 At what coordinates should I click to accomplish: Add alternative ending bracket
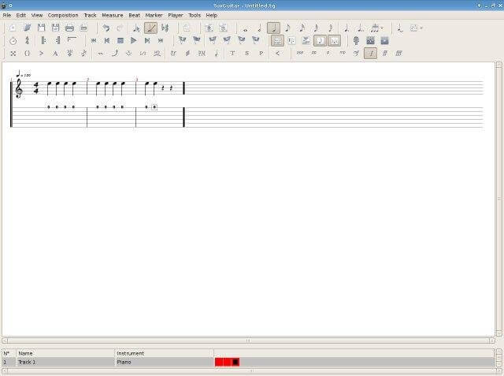click(x=72, y=40)
